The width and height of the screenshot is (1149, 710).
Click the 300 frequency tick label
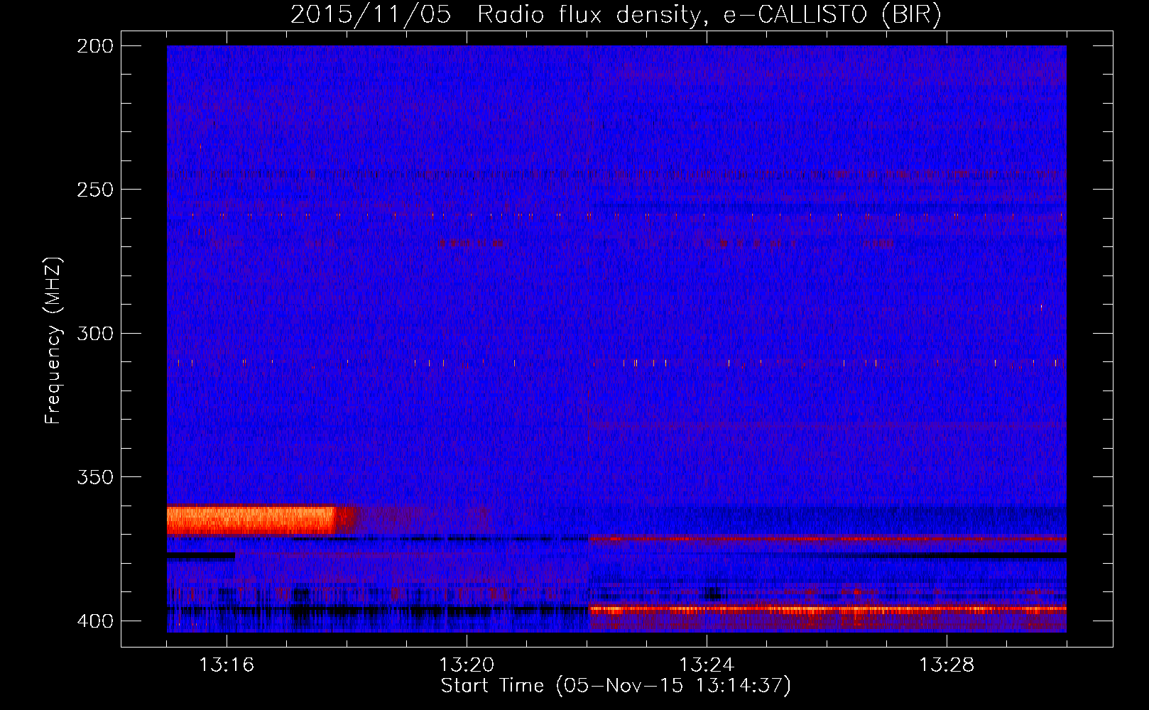coord(95,333)
